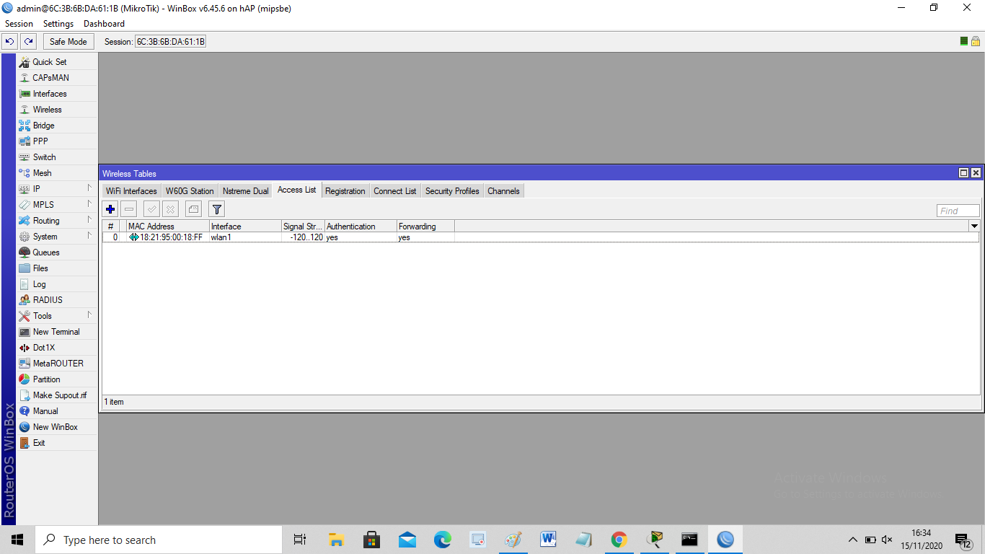
Task: Sort by MAC Address column header
Action: [x=168, y=227]
